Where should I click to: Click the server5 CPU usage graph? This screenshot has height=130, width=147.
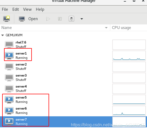tap(129, 100)
